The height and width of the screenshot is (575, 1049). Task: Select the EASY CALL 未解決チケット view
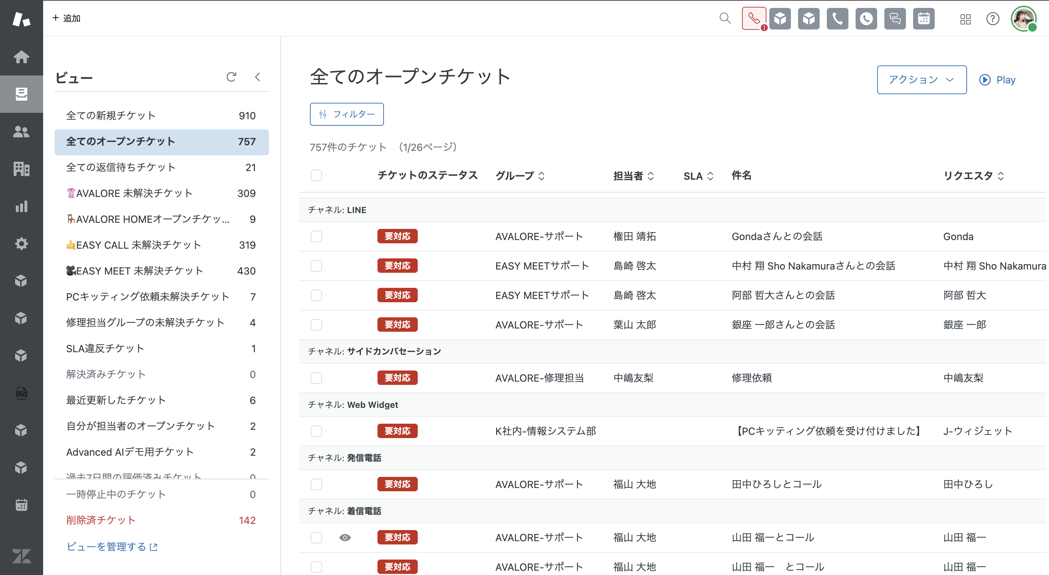tap(161, 245)
